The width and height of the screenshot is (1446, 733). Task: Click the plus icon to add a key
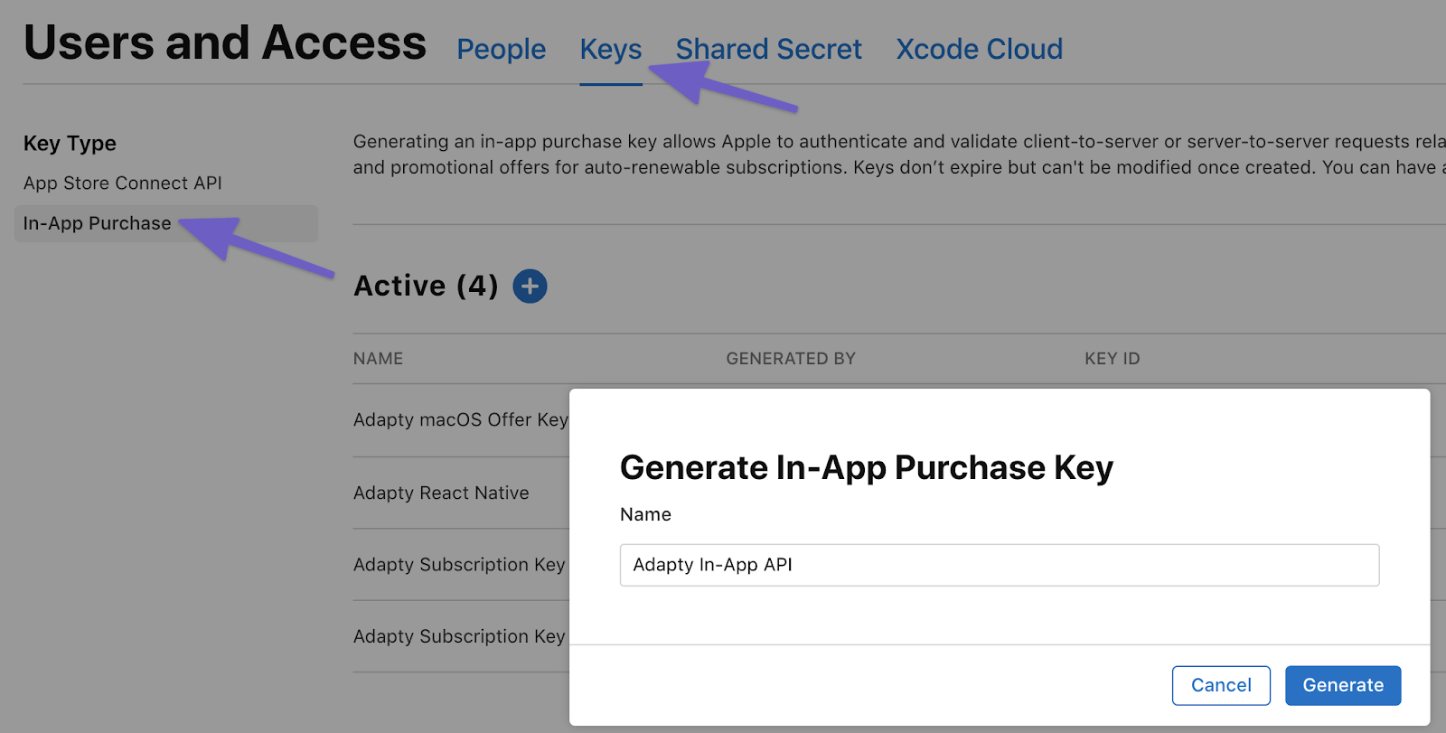(x=530, y=287)
